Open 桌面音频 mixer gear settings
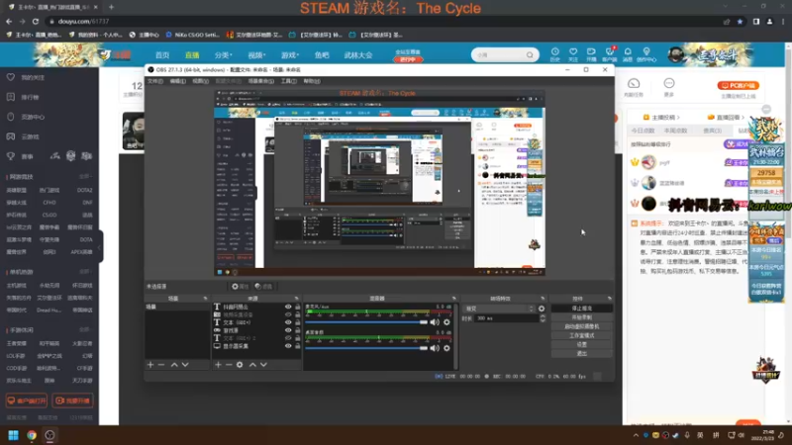Image resolution: width=792 pixels, height=445 pixels. point(446,348)
